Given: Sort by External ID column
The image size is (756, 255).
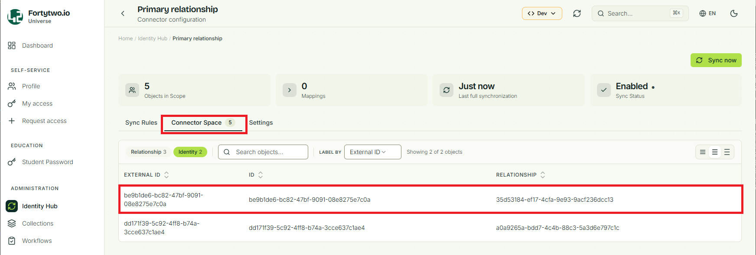Looking at the screenshot, I should pos(147,175).
